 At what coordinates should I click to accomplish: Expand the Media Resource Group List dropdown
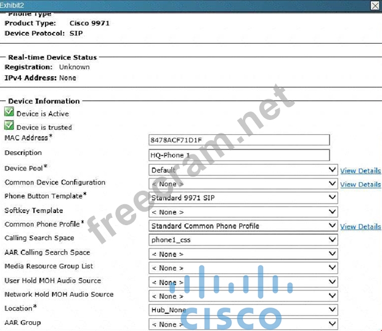tap(243, 268)
